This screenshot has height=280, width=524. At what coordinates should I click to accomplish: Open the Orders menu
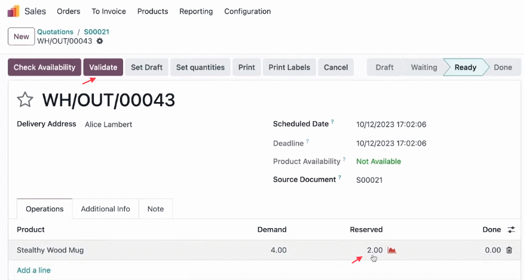pos(69,11)
